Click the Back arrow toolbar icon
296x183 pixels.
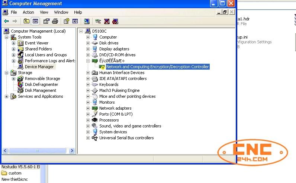click(x=6, y=21)
